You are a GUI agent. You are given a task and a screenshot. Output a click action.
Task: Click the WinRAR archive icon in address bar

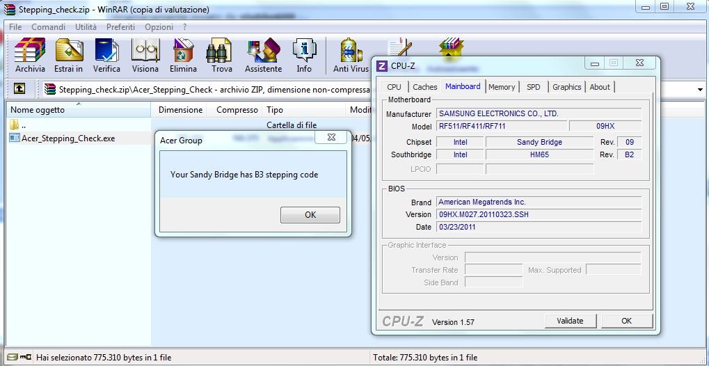pos(51,90)
